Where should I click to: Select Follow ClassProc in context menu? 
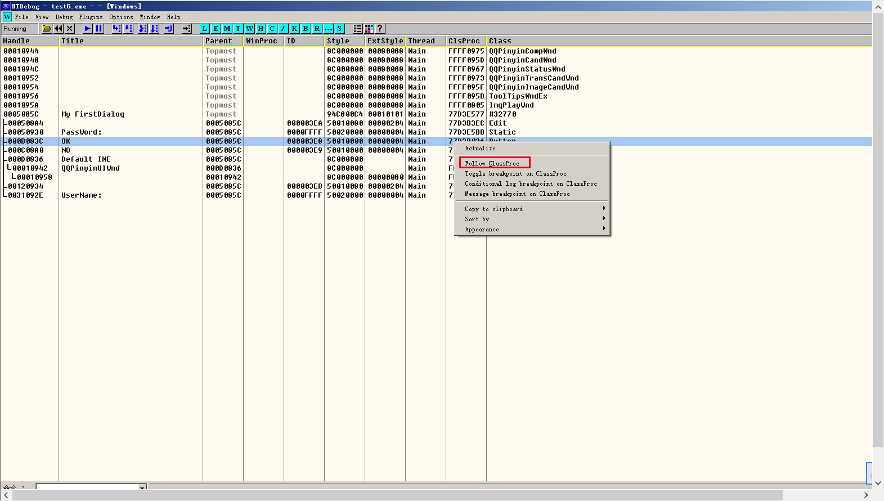(532, 163)
